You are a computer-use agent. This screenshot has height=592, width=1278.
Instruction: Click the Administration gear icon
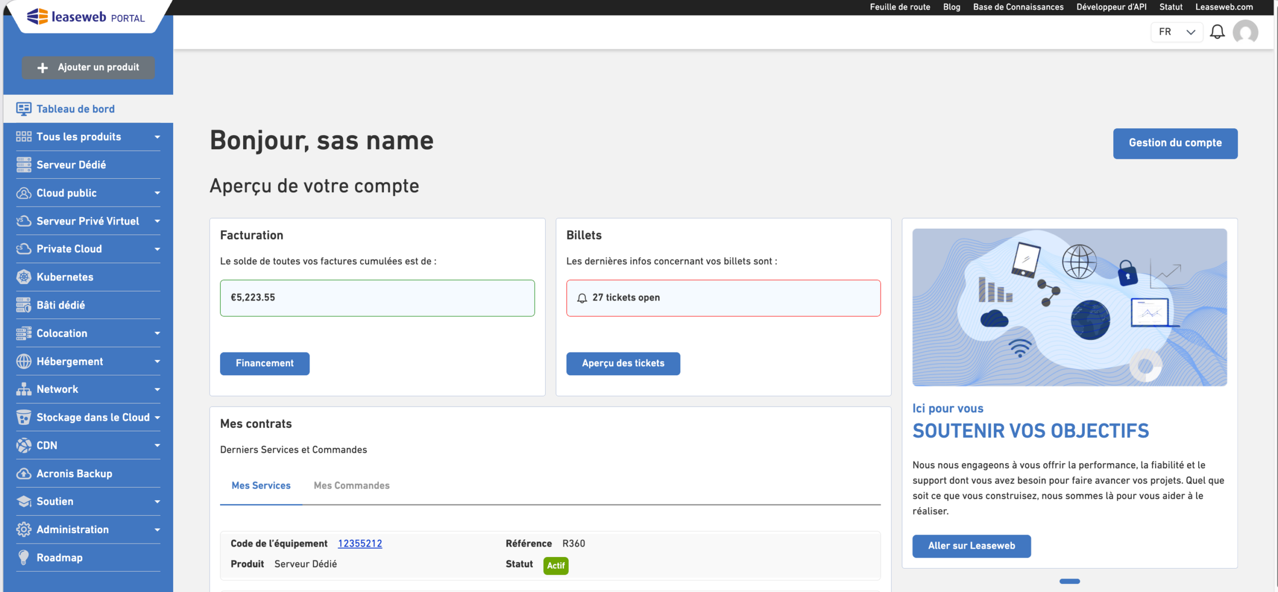pos(23,529)
